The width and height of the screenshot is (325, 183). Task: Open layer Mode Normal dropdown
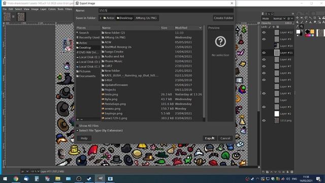(279, 18)
